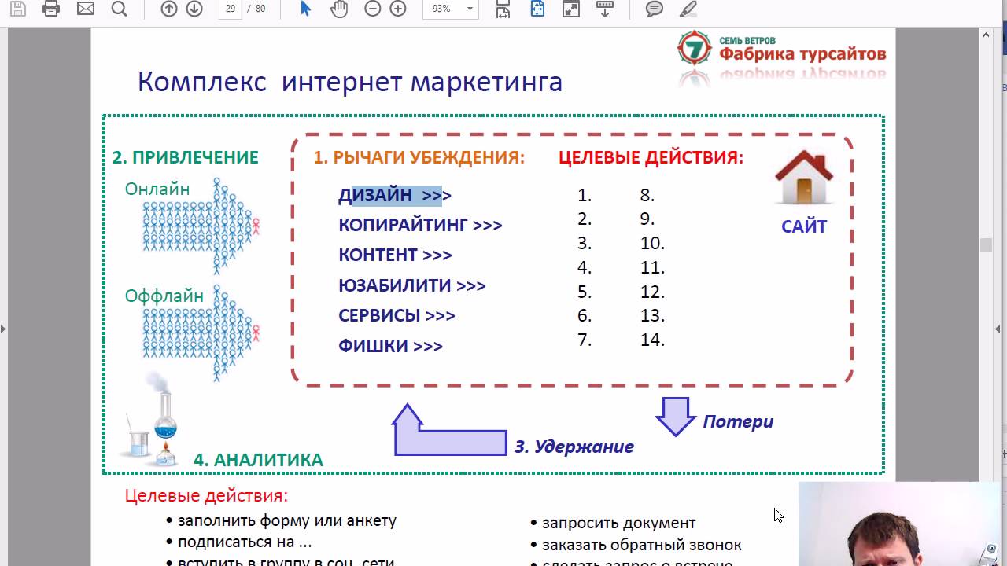
Task: Add a comment with speech bubble icon
Action: pyautogui.click(x=654, y=9)
